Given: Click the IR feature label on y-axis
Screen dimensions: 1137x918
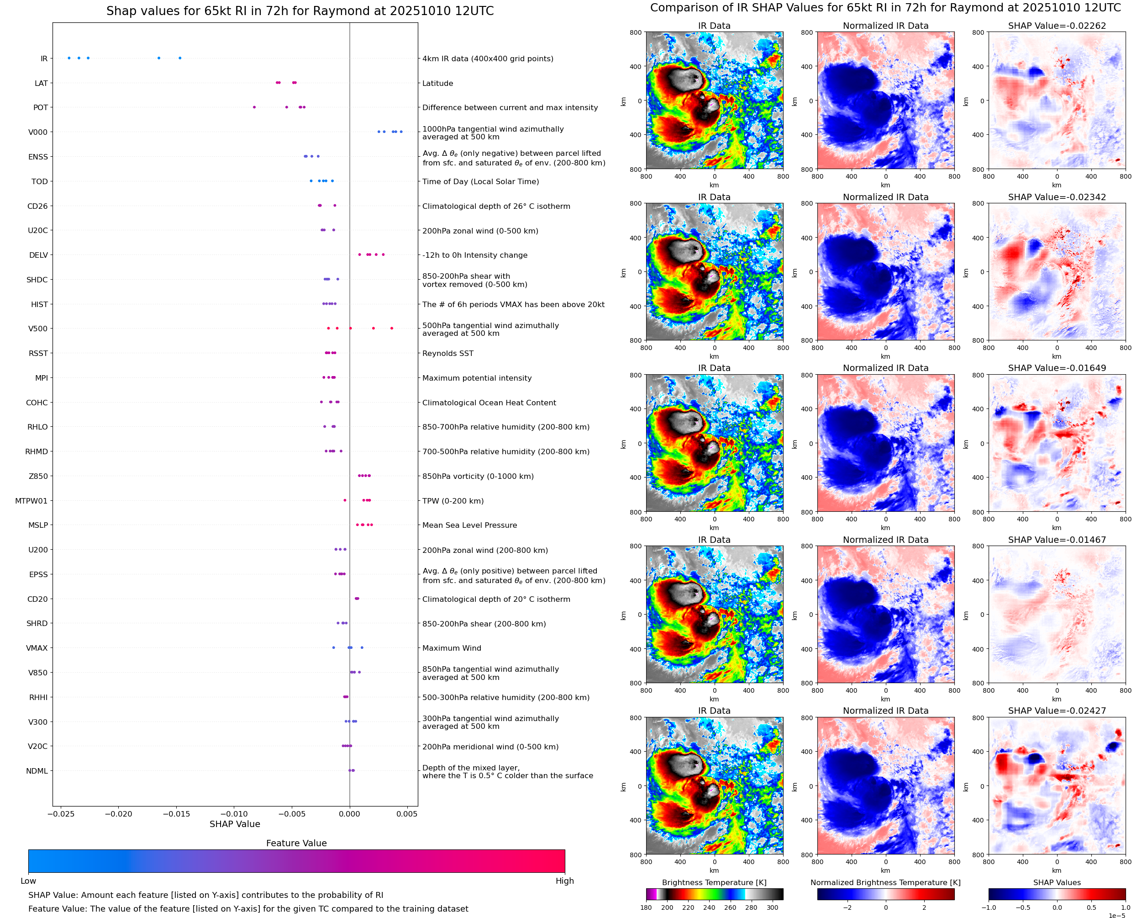Looking at the screenshot, I should (44, 58).
